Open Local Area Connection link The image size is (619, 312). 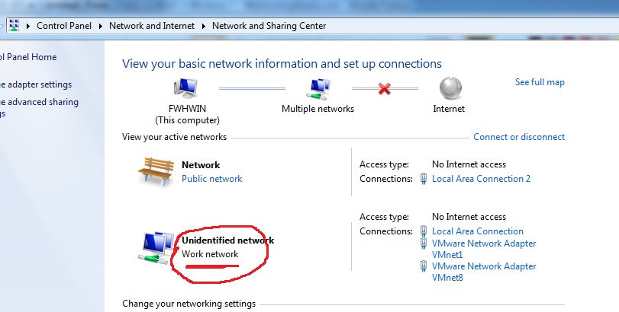click(478, 231)
